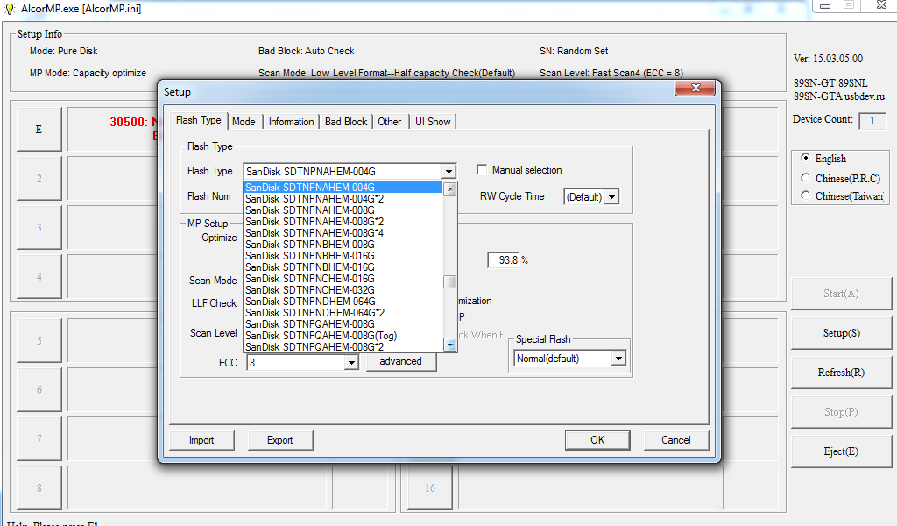Click the Eject(E) button

tap(841, 451)
